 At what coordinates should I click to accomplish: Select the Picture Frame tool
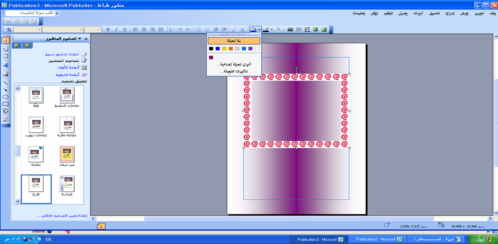click(x=5, y=74)
